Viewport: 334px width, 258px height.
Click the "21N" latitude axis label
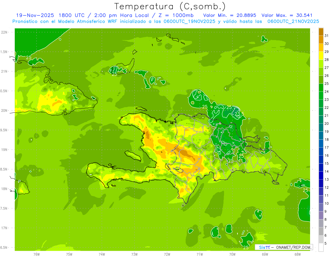[x=4, y=72]
